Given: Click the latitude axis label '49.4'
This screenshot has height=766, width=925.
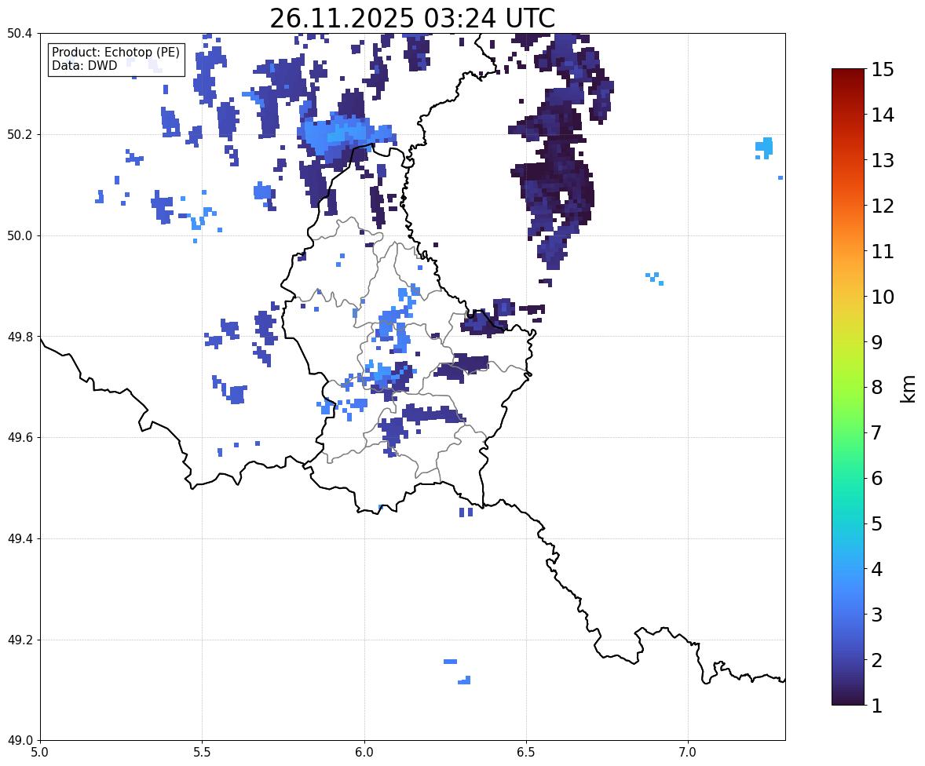Looking at the screenshot, I should (20, 538).
